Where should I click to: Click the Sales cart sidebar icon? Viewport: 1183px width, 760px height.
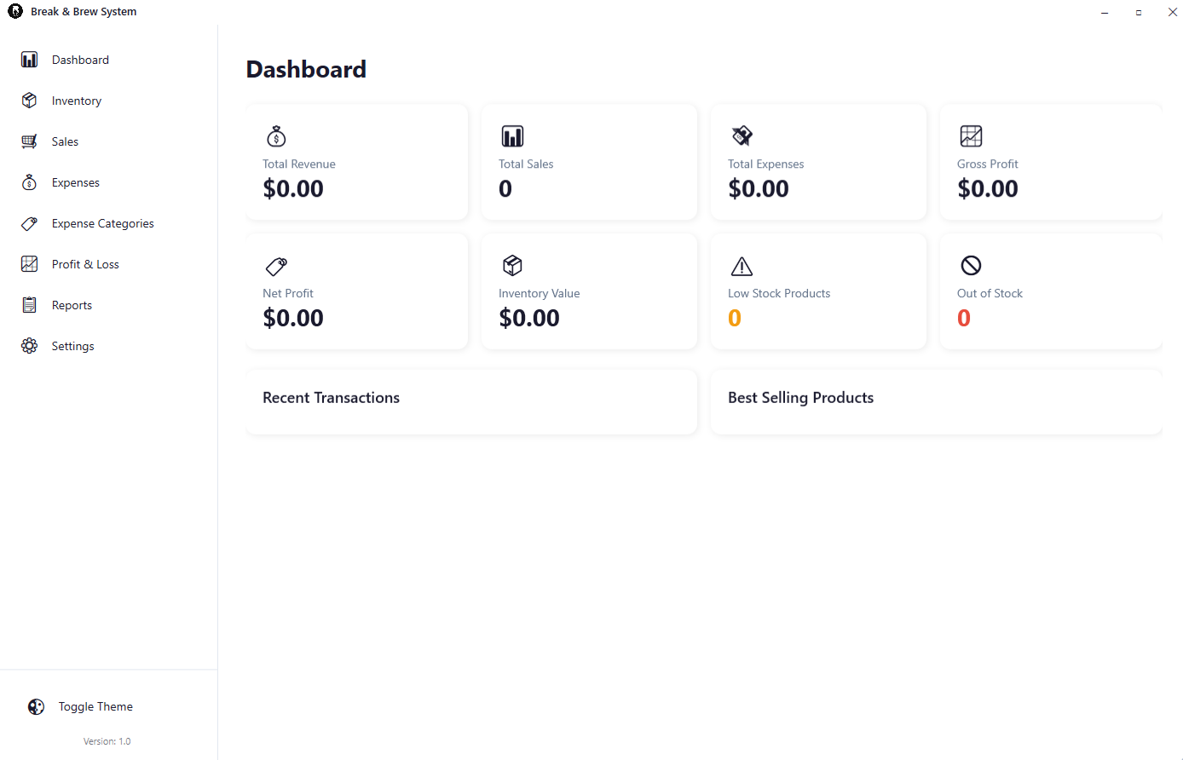click(x=30, y=141)
